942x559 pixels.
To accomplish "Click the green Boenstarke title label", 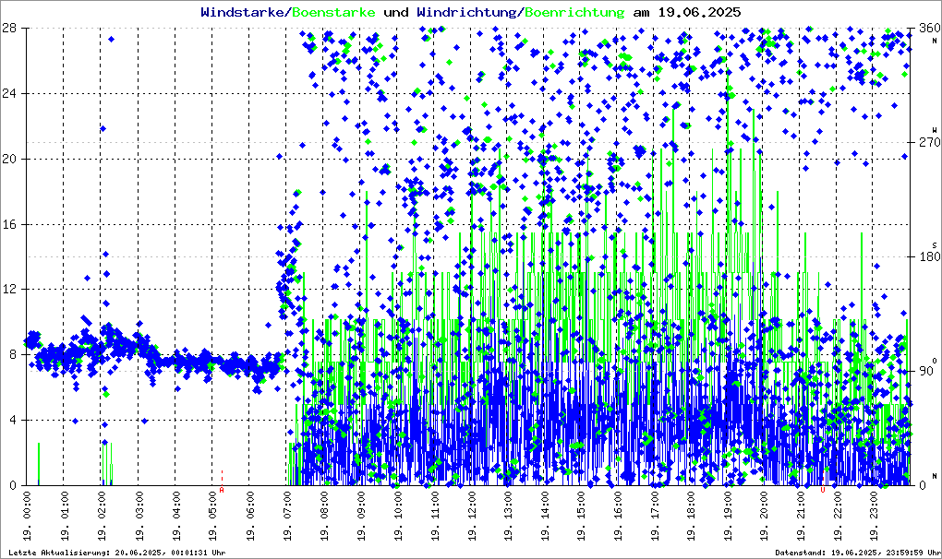I will (x=333, y=12).
